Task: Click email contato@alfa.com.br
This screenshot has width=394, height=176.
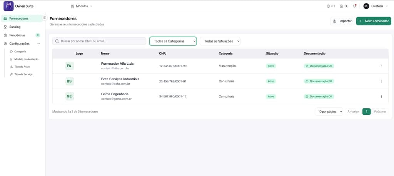Action: point(115,68)
